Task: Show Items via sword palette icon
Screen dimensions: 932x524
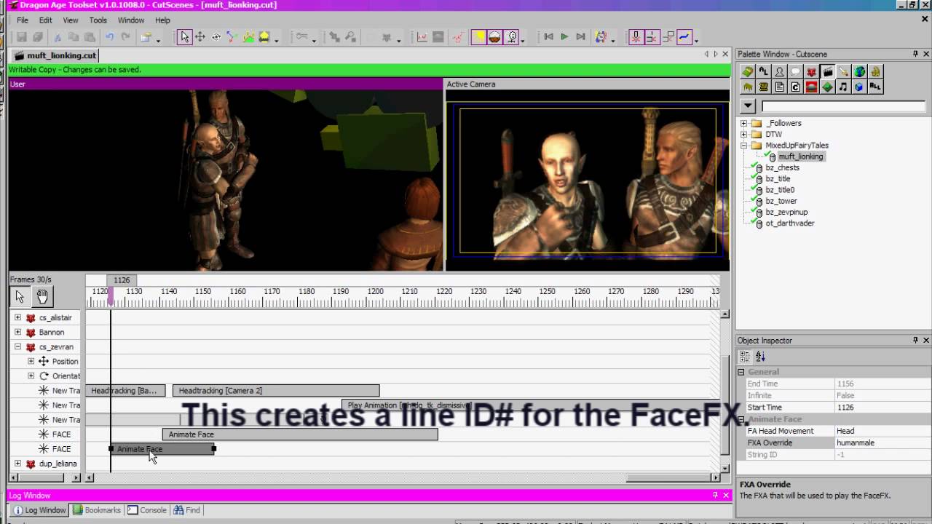Action: (843, 71)
